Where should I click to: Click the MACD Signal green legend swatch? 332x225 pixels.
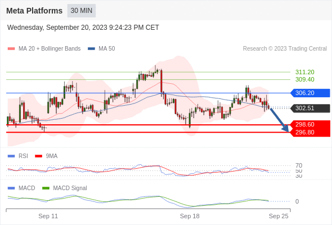pos(46,188)
